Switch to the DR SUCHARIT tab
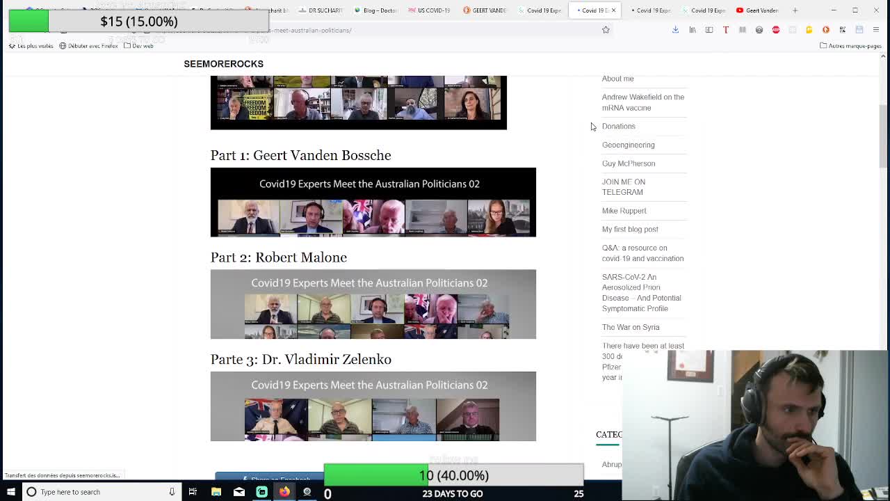Screen dimensions: 890x501 (x=321, y=10)
